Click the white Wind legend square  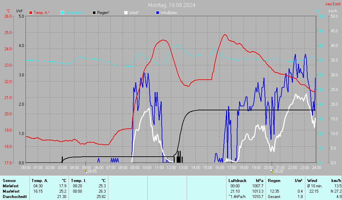(126, 13)
